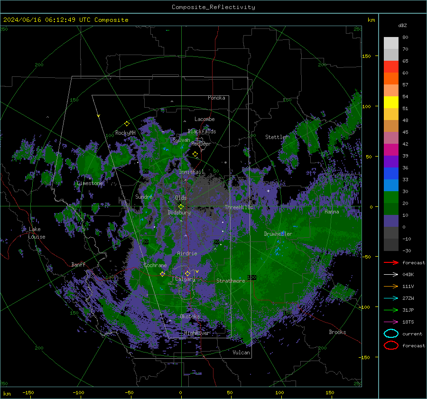
Task: Click the magenta 18TS arrow in legend
Action: click(x=391, y=322)
